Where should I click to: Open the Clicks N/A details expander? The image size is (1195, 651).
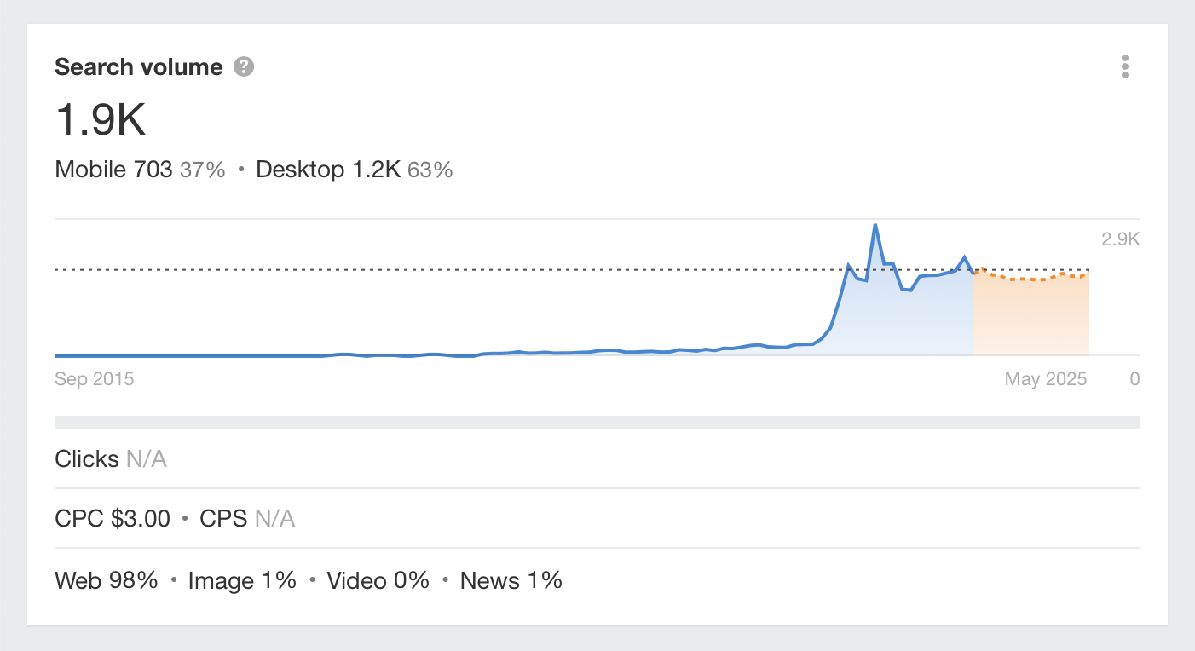[x=111, y=458]
